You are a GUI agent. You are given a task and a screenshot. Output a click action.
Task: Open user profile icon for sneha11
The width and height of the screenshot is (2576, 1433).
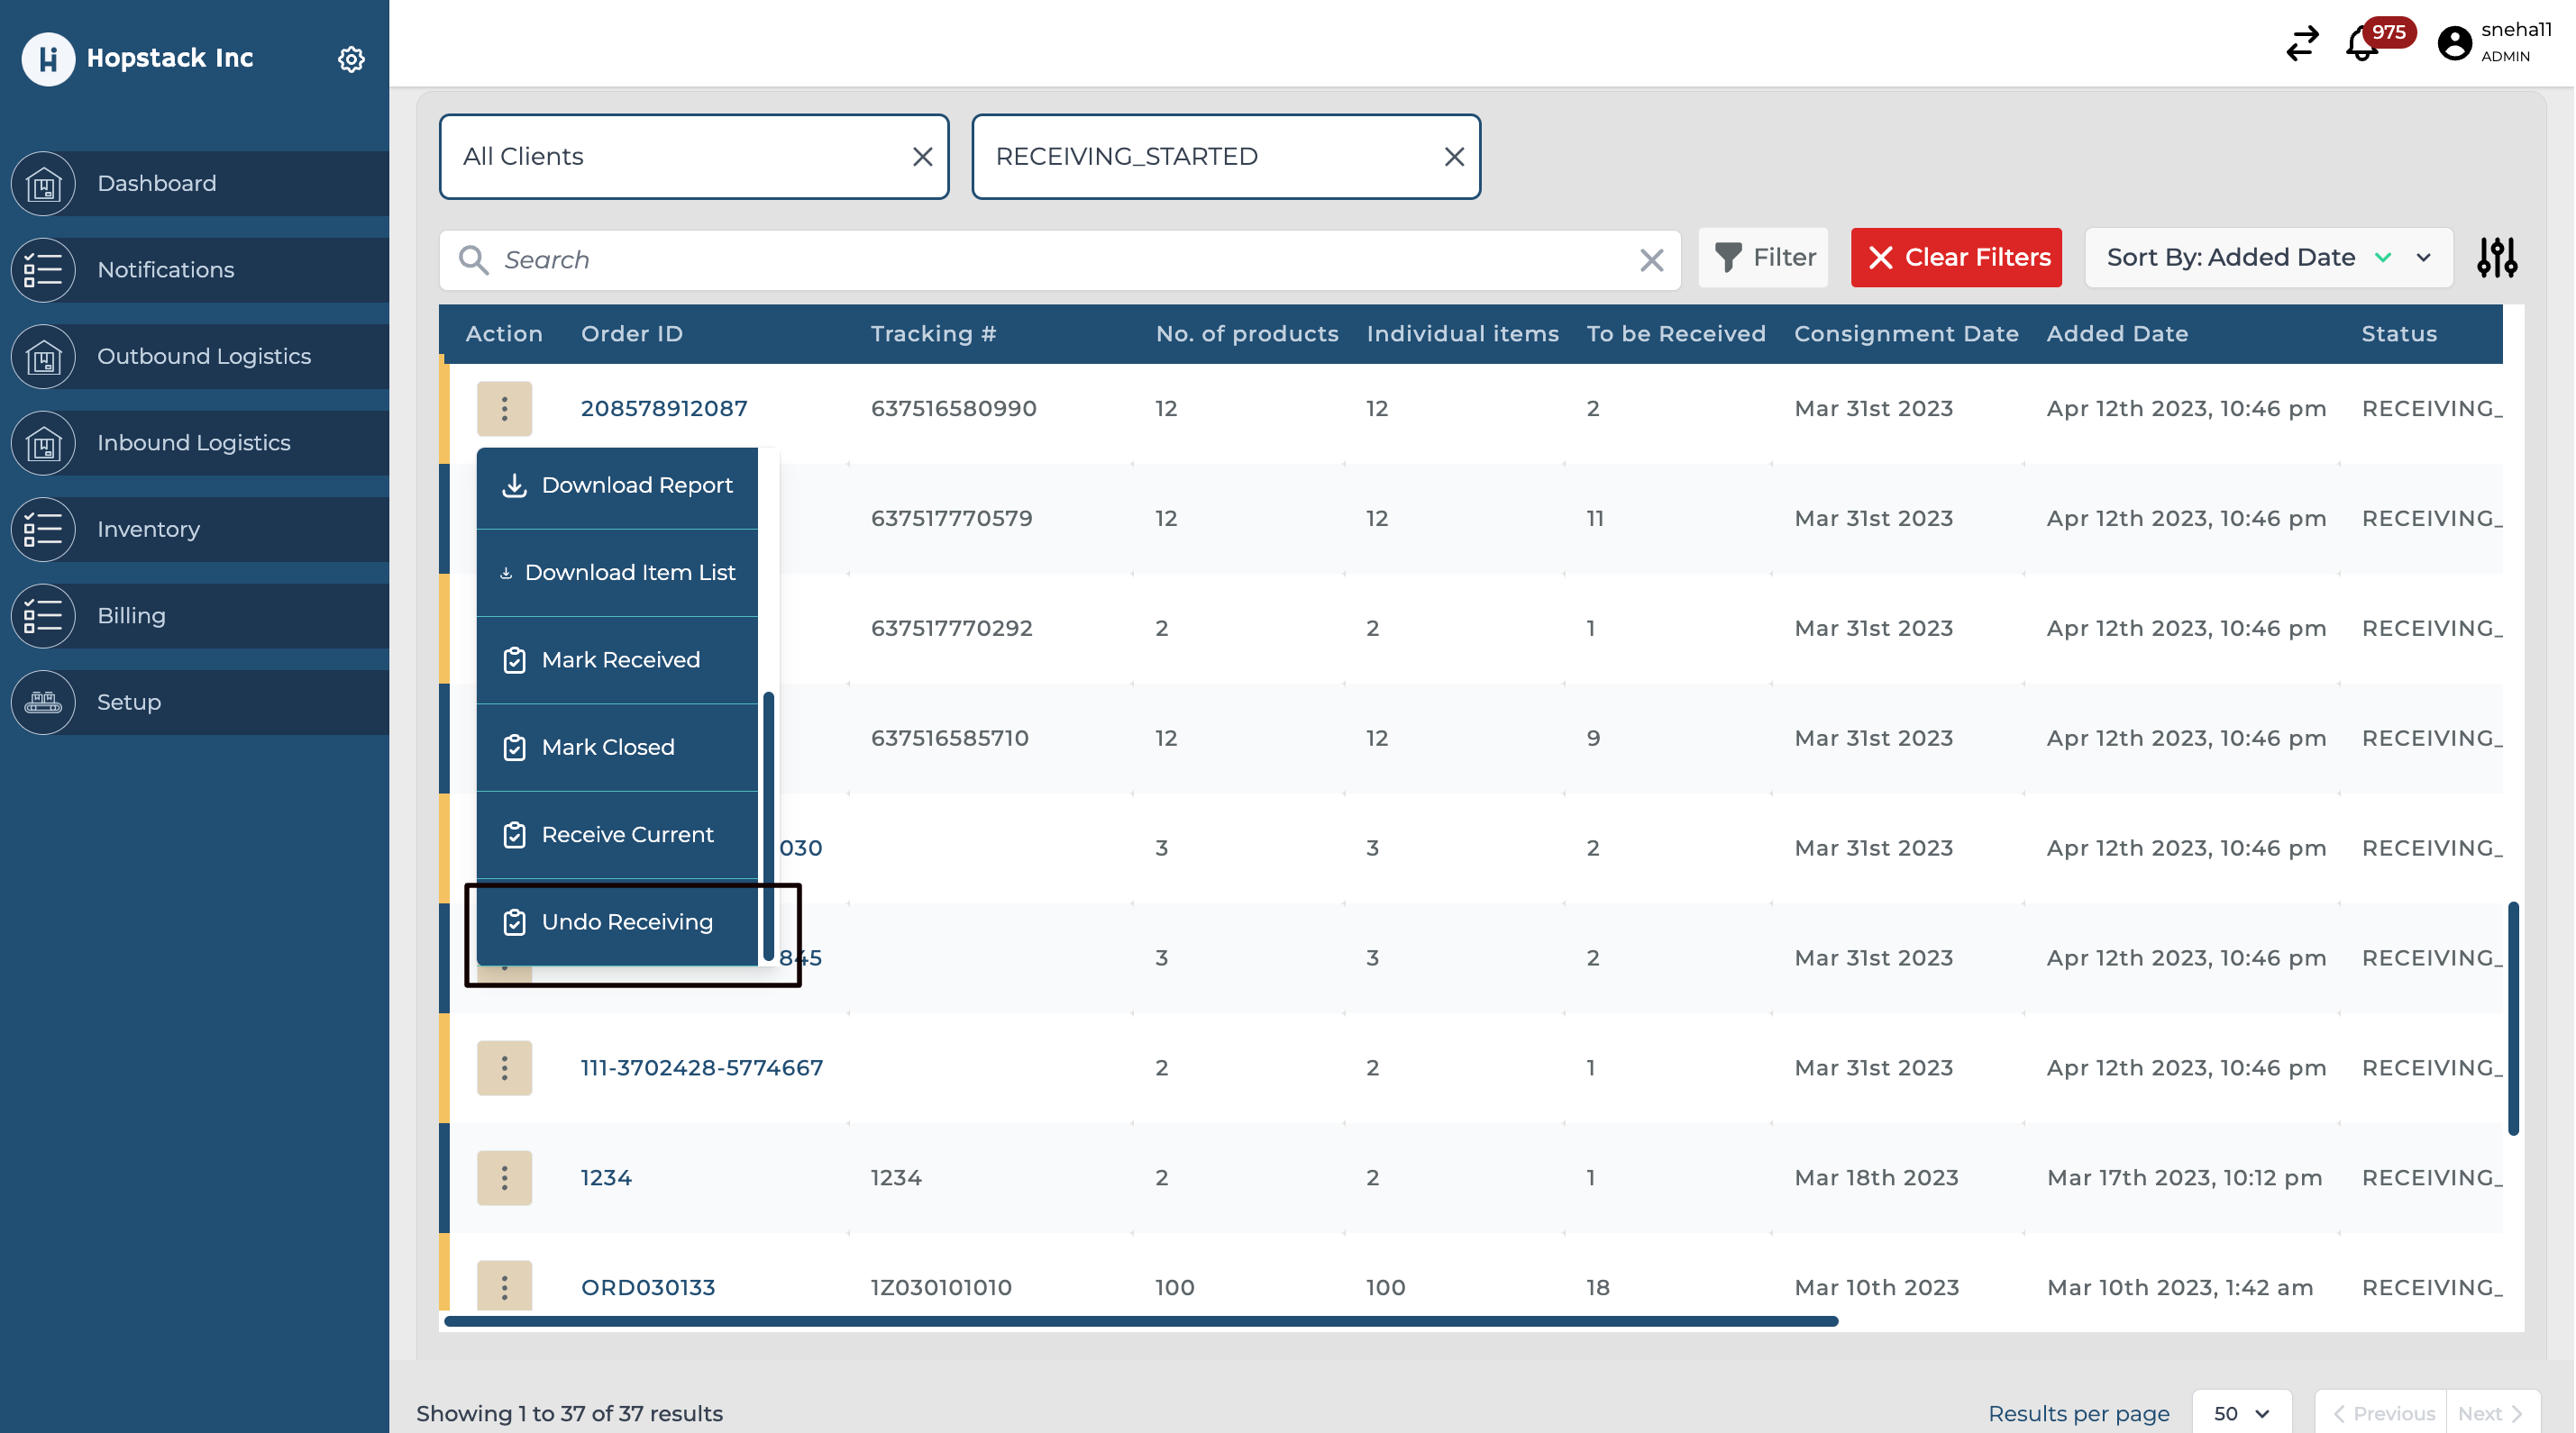pos(2454,43)
